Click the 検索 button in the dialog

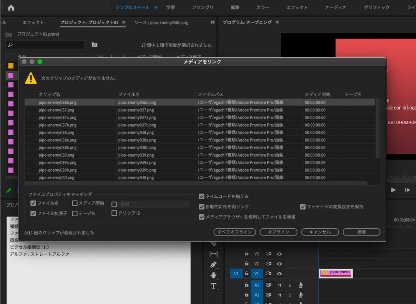361,232
